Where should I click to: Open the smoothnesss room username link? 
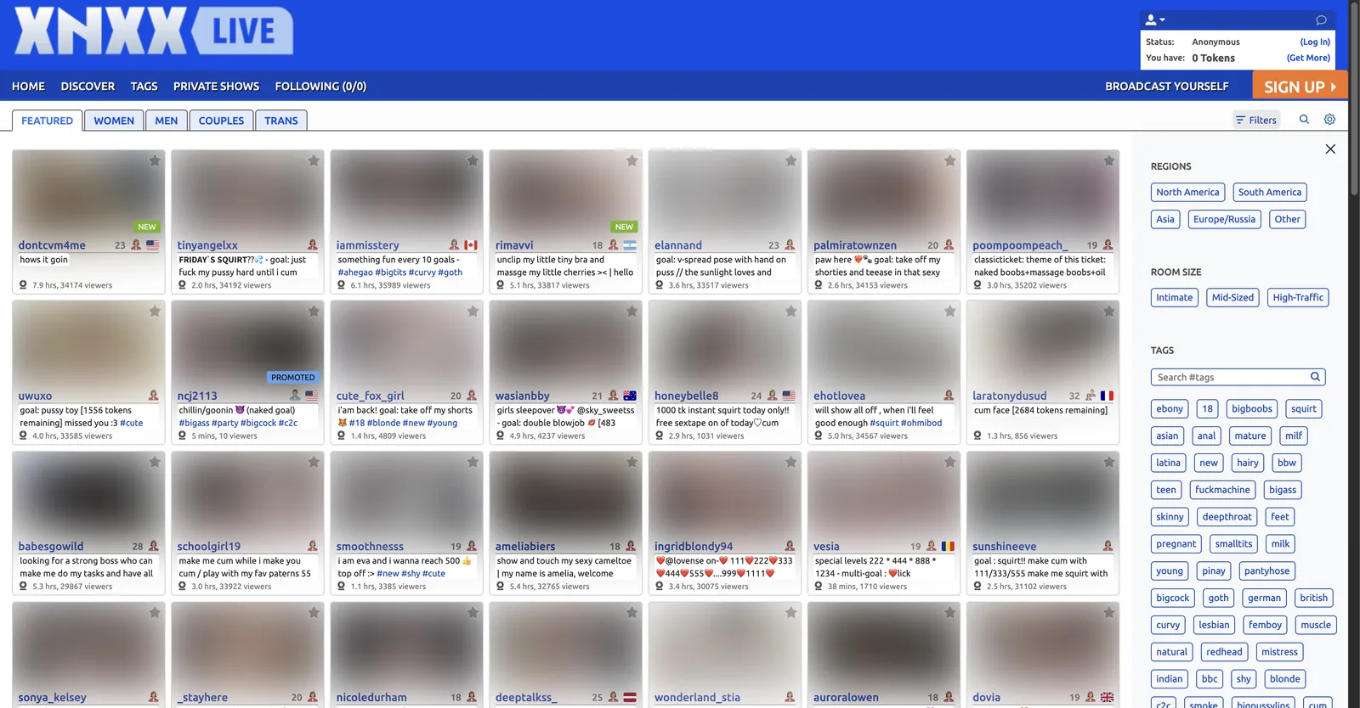(x=370, y=547)
